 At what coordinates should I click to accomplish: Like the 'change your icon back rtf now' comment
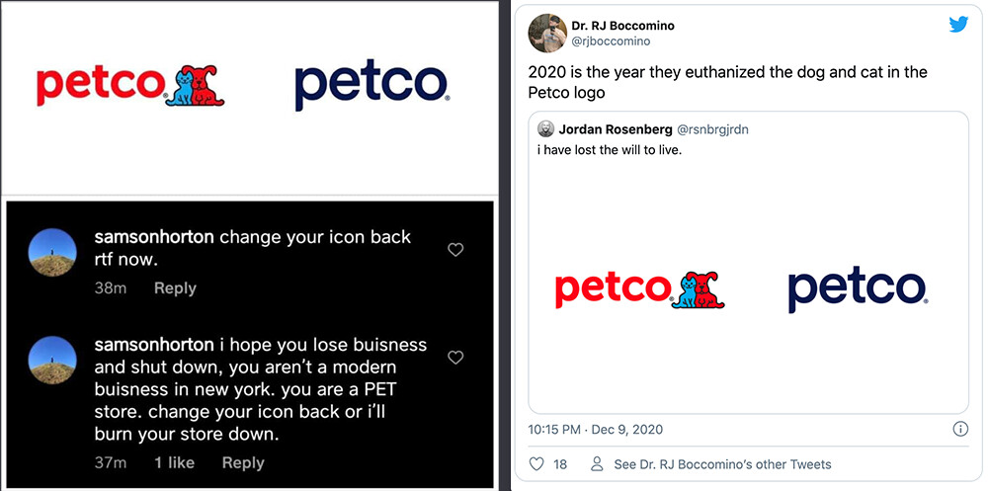pyautogui.click(x=455, y=250)
